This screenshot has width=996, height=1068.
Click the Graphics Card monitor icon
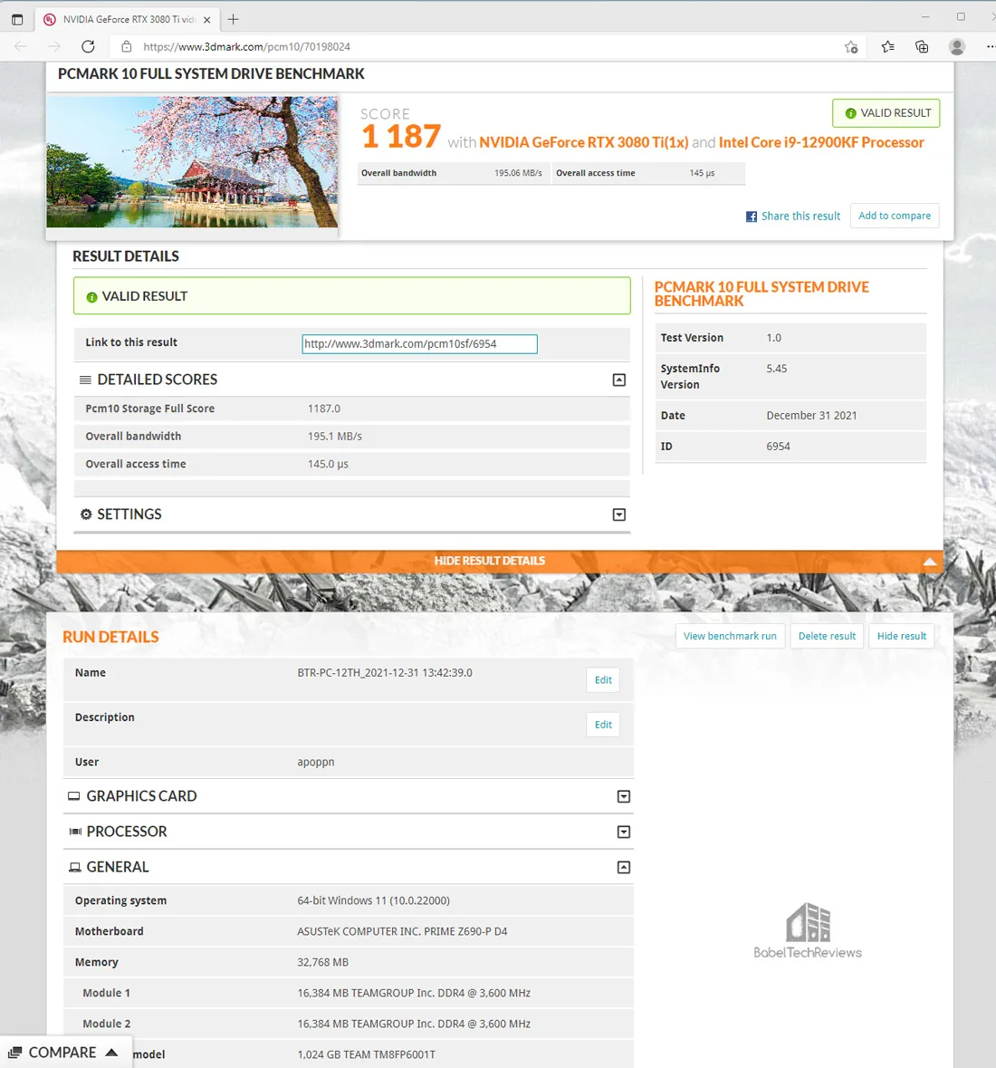pos(73,796)
